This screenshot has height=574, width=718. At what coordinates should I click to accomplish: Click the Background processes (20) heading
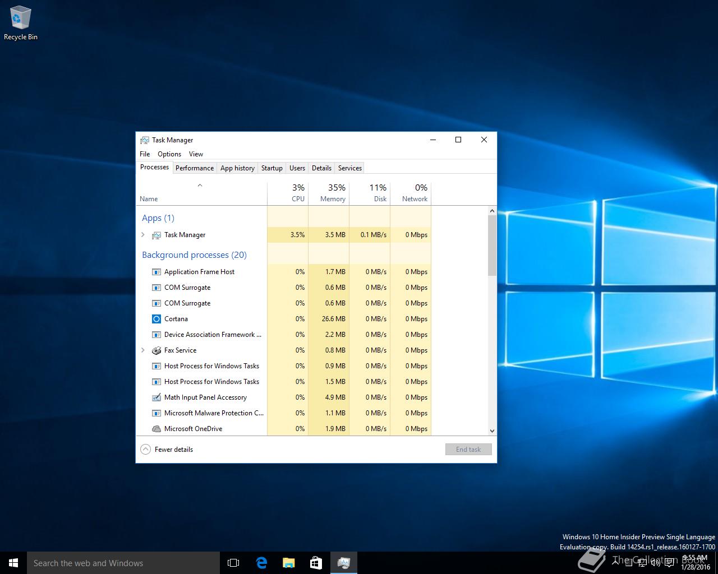[x=194, y=255]
